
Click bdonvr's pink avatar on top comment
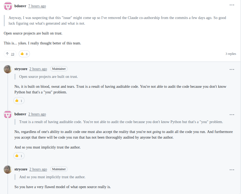pos(8,6)
